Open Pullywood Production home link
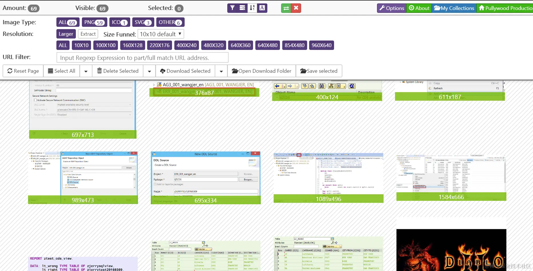533x271 pixels. (x=505, y=8)
